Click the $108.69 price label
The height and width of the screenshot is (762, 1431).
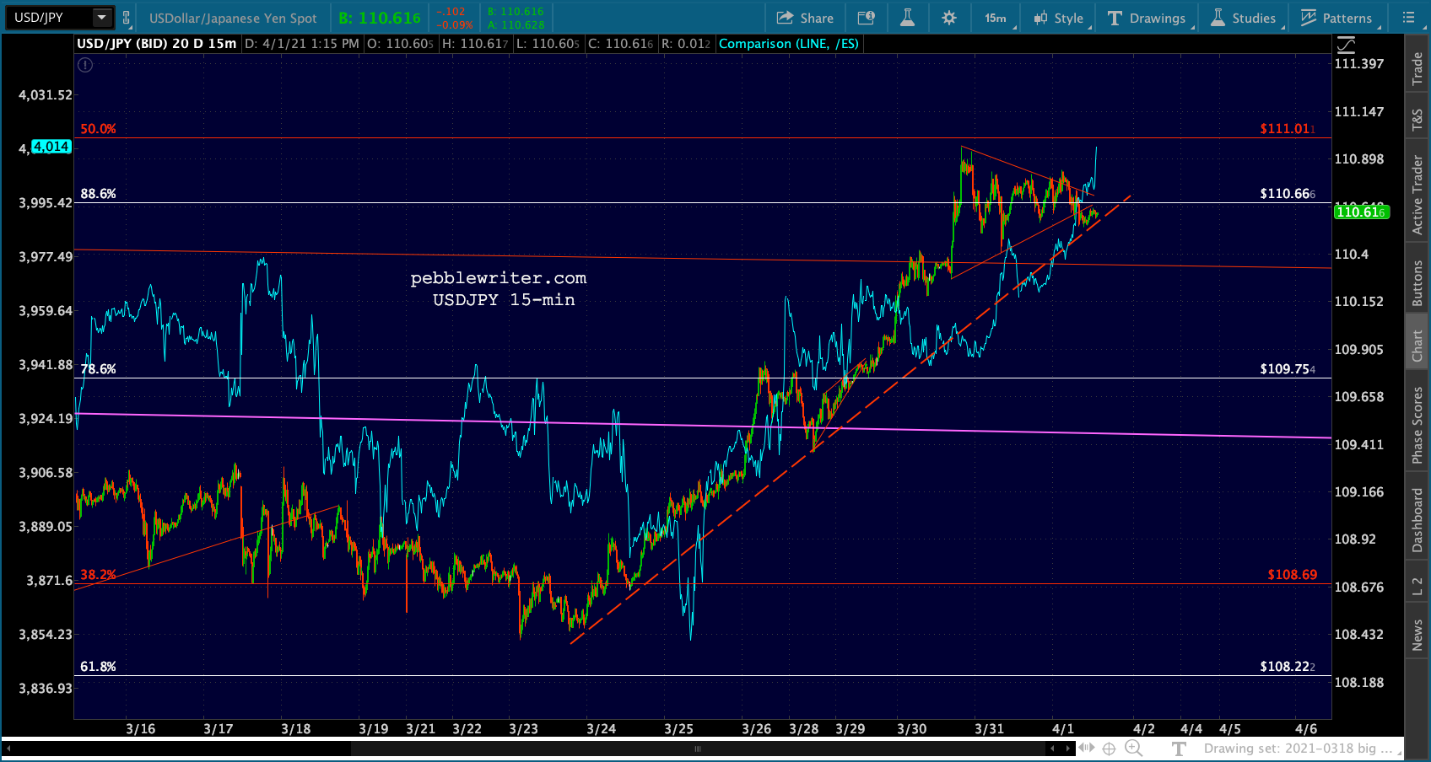pos(1292,575)
